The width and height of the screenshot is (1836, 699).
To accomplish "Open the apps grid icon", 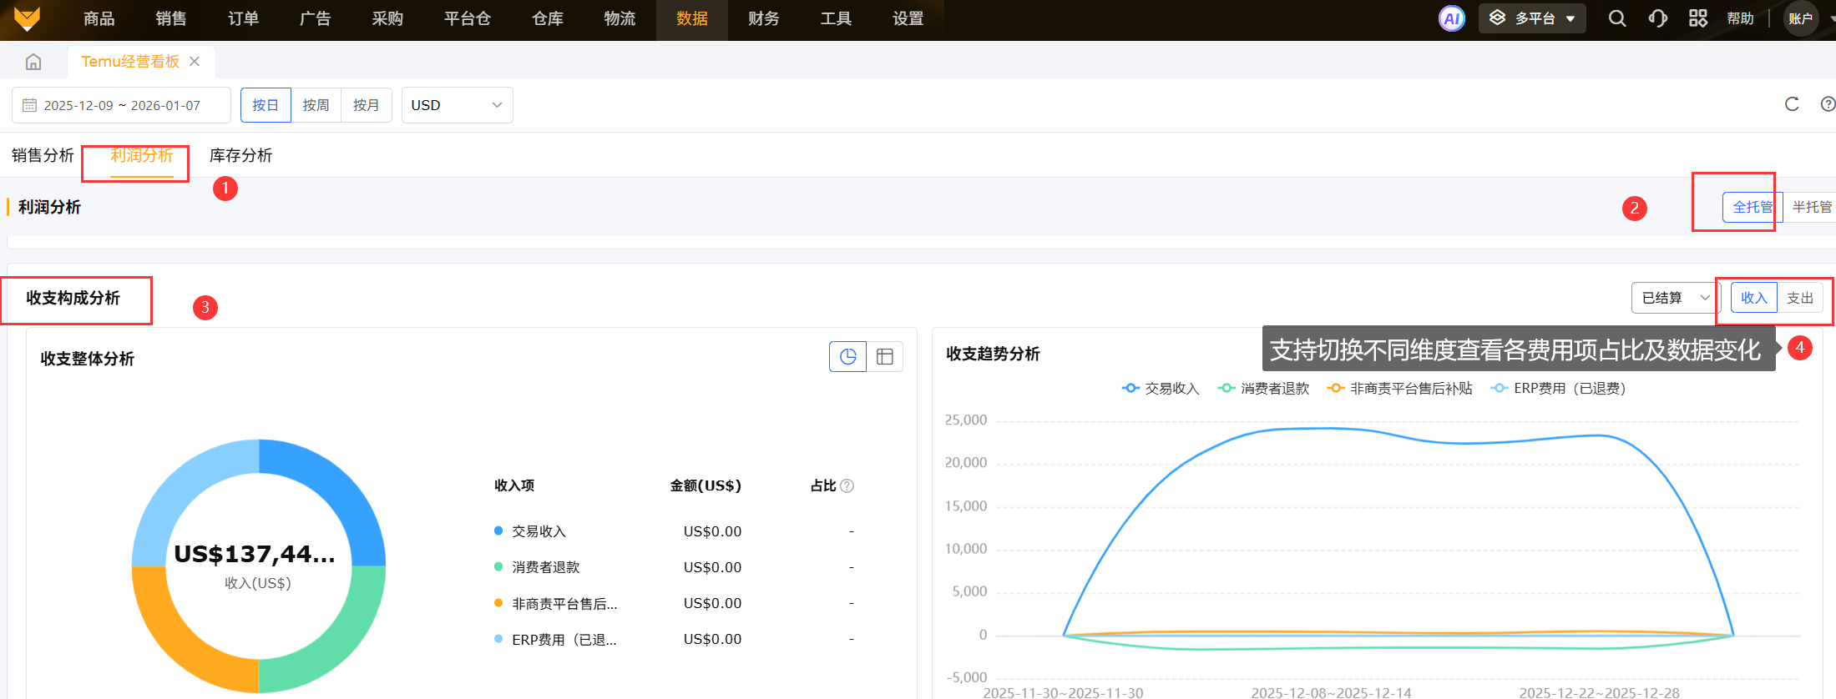I will [x=1697, y=18].
